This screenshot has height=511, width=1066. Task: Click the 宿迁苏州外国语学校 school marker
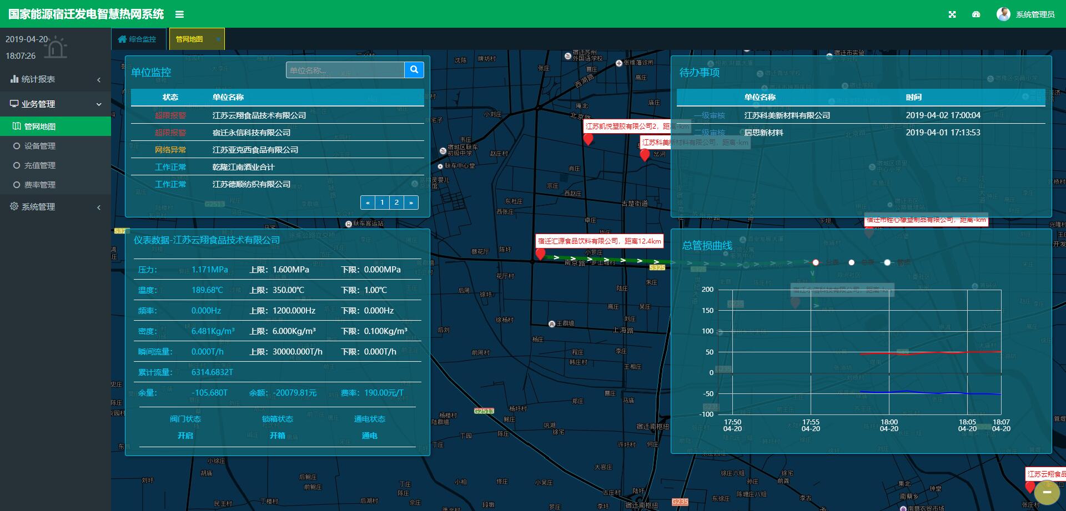coord(568,56)
